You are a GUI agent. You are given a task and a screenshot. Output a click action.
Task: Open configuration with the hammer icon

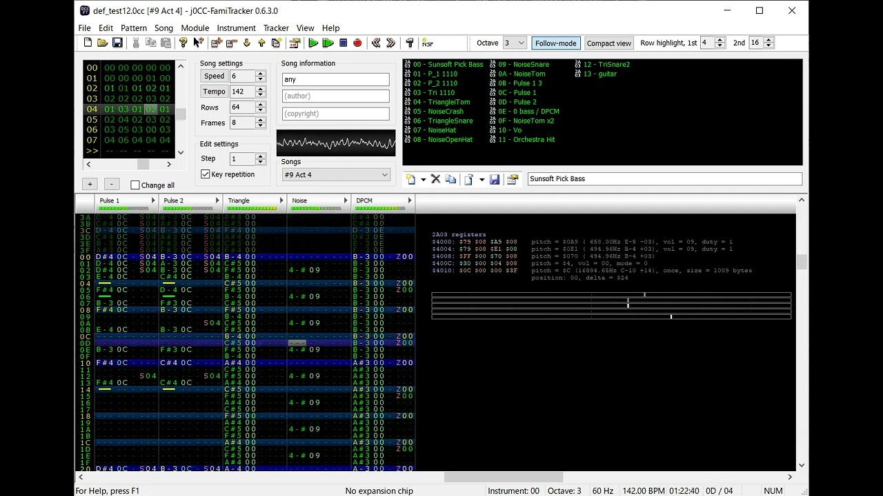click(x=410, y=43)
